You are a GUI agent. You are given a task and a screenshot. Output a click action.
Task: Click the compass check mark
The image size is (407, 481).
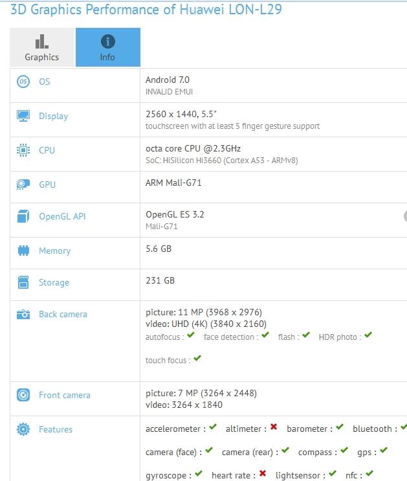[x=344, y=450]
